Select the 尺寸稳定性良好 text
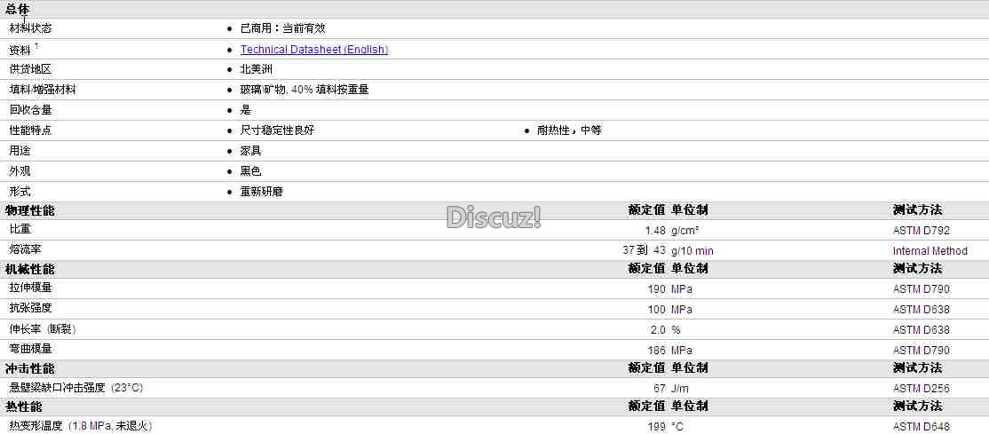Screen dimensions: 989x434 [x=278, y=130]
